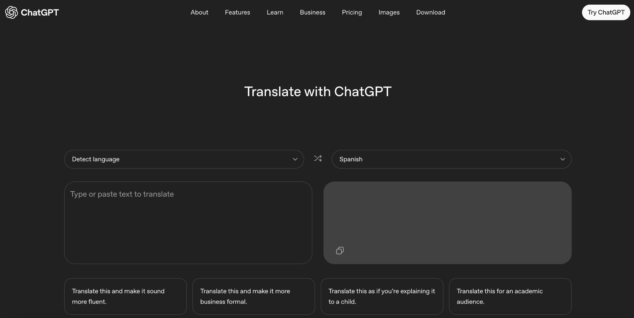The height and width of the screenshot is (318, 634).
Task: Swap source and target languages
Action: (x=318, y=159)
